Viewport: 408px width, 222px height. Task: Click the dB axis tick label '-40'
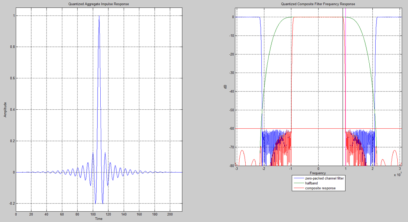point(231,91)
